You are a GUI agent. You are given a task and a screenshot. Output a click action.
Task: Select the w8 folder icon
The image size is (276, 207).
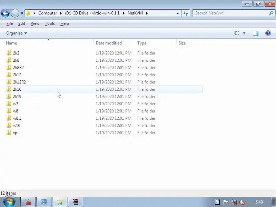(x=9, y=111)
